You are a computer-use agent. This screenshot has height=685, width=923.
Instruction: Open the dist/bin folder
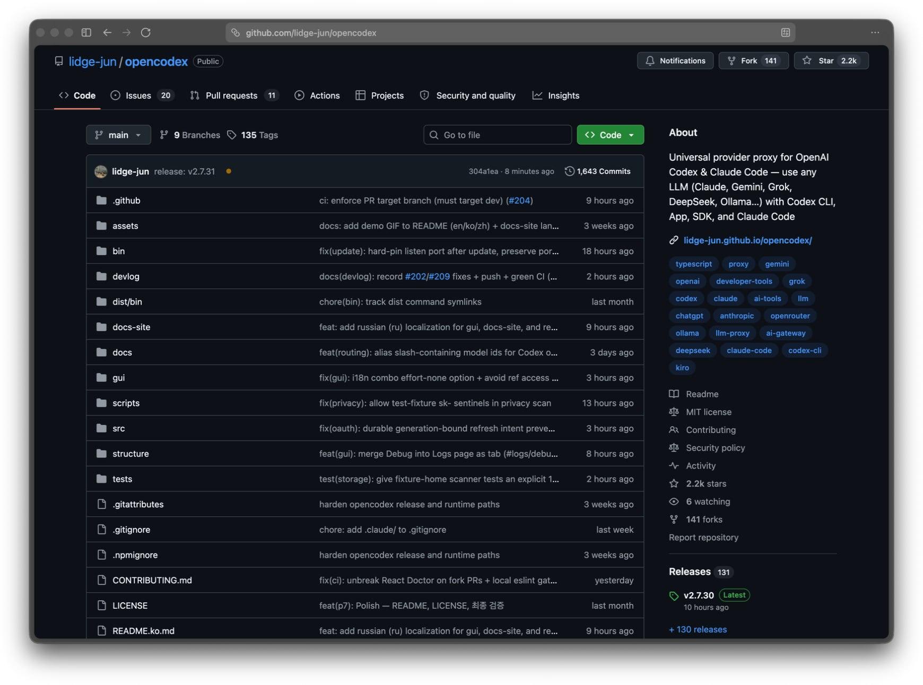point(127,302)
